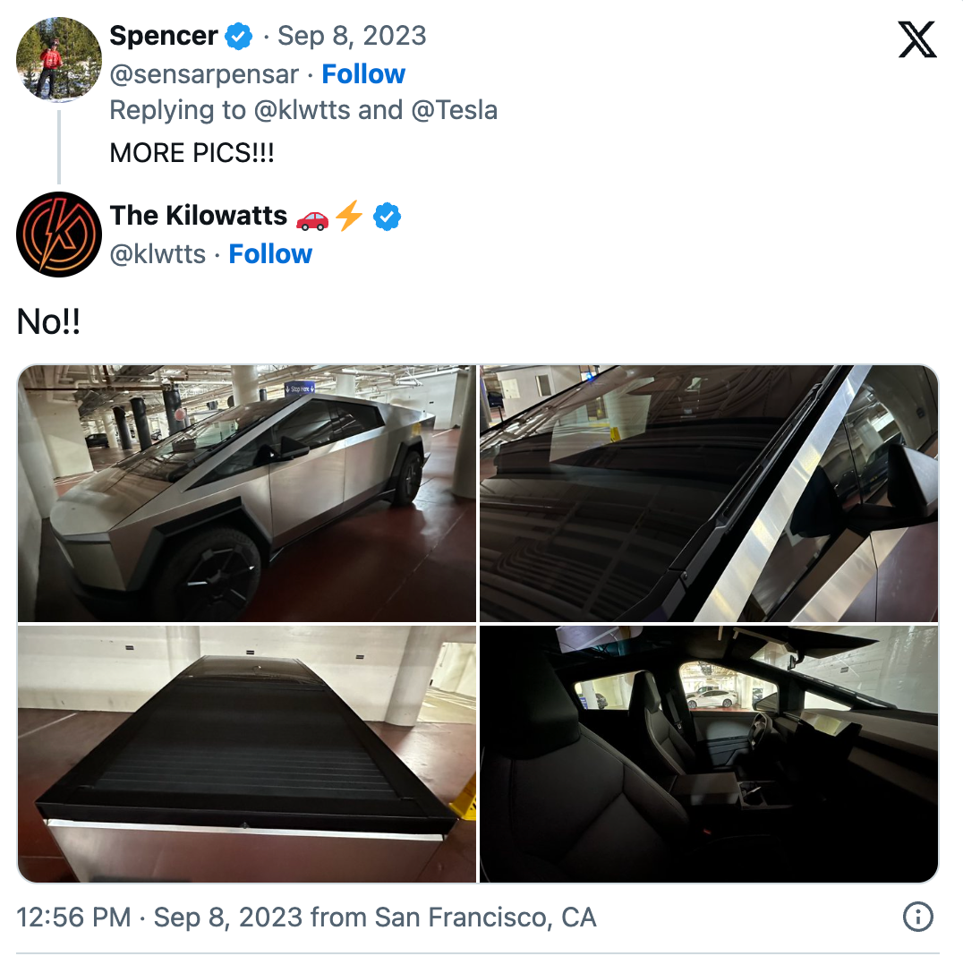963x956 pixels.
Task: Open the windshield close-up photo
Action: [709, 493]
